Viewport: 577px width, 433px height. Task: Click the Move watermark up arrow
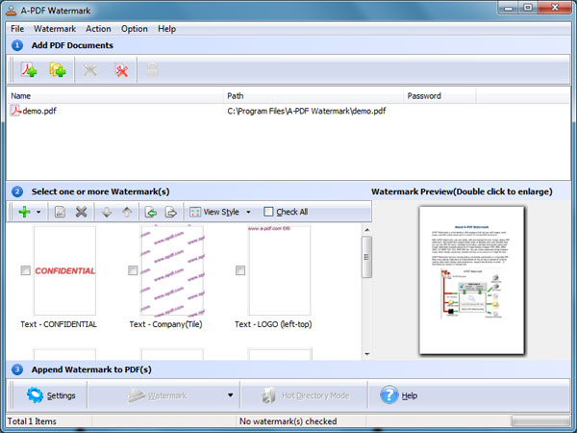point(127,212)
